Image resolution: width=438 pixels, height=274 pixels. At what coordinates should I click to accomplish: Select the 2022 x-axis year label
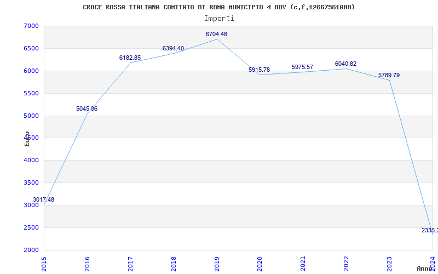coord(346,264)
